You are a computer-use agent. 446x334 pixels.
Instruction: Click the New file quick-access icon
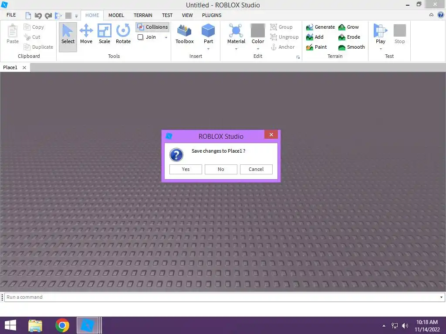tap(28, 15)
